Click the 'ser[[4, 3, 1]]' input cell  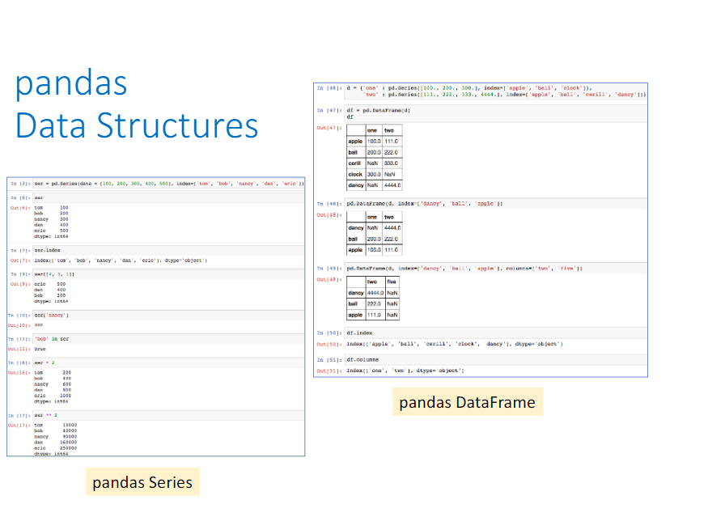(x=169, y=274)
